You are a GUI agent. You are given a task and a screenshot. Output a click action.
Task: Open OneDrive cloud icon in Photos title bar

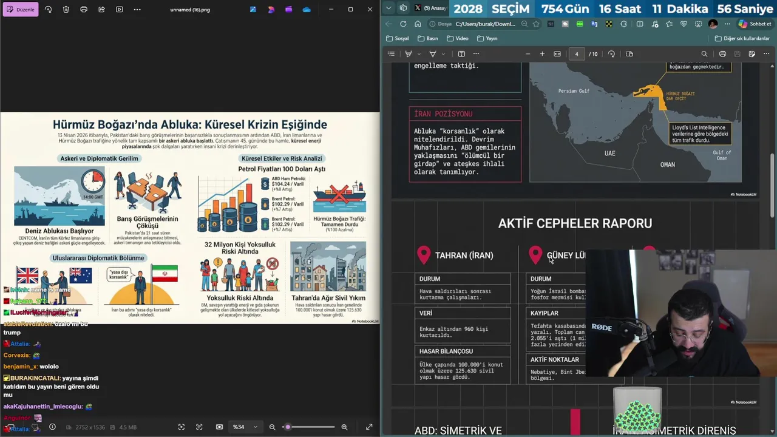point(307,10)
